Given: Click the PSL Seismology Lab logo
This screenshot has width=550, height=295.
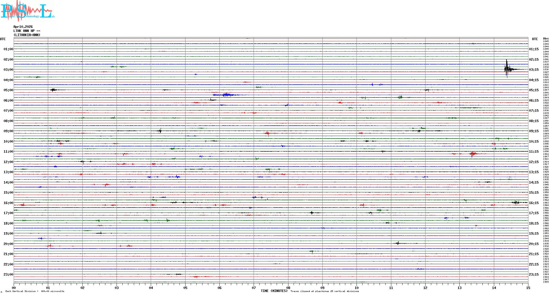Looking at the screenshot, I should point(27,10).
